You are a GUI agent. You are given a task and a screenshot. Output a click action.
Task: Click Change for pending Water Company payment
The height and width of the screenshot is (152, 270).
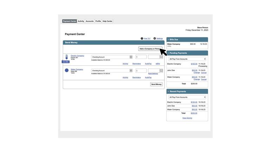197,80
